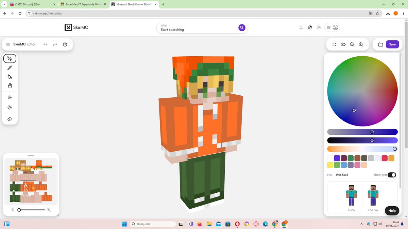408x229 pixels.
Task: Reload the current page
Action: pos(20,13)
